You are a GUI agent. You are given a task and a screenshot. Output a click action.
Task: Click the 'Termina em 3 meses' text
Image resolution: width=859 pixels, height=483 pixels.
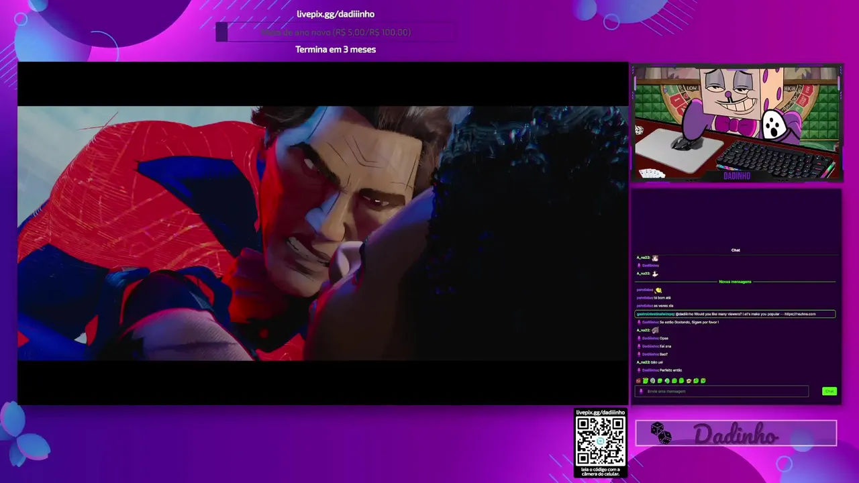336,50
